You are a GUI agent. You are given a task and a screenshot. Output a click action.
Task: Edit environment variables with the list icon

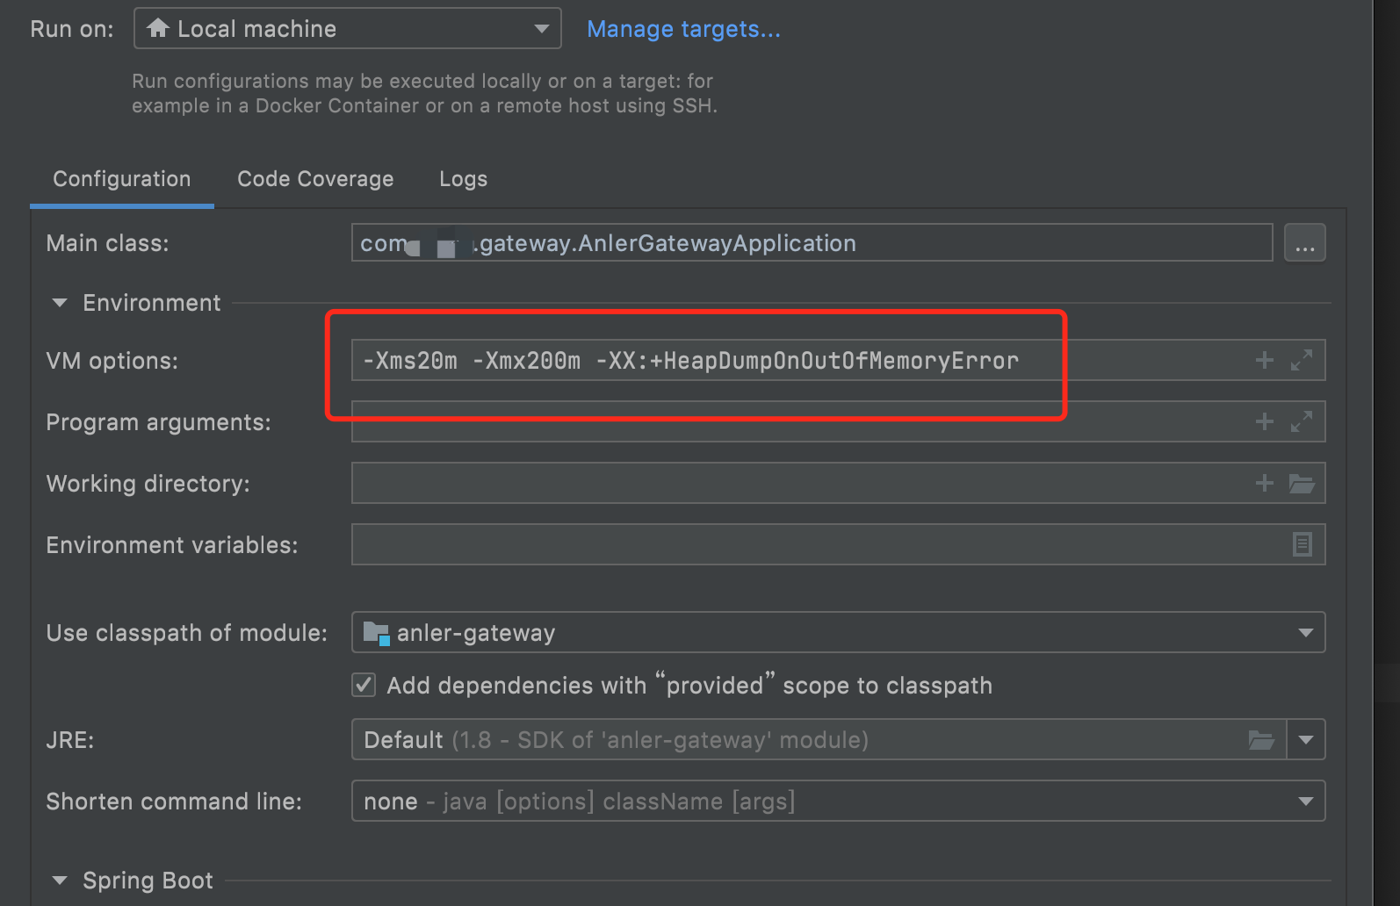[x=1302, y=544]
